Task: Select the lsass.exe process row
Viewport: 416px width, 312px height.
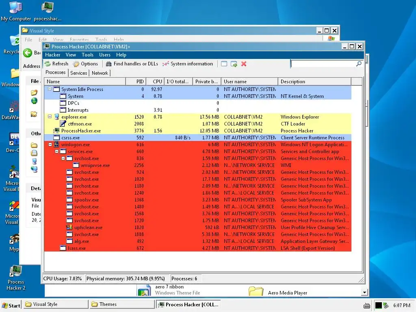Action: tap(198, 248)
